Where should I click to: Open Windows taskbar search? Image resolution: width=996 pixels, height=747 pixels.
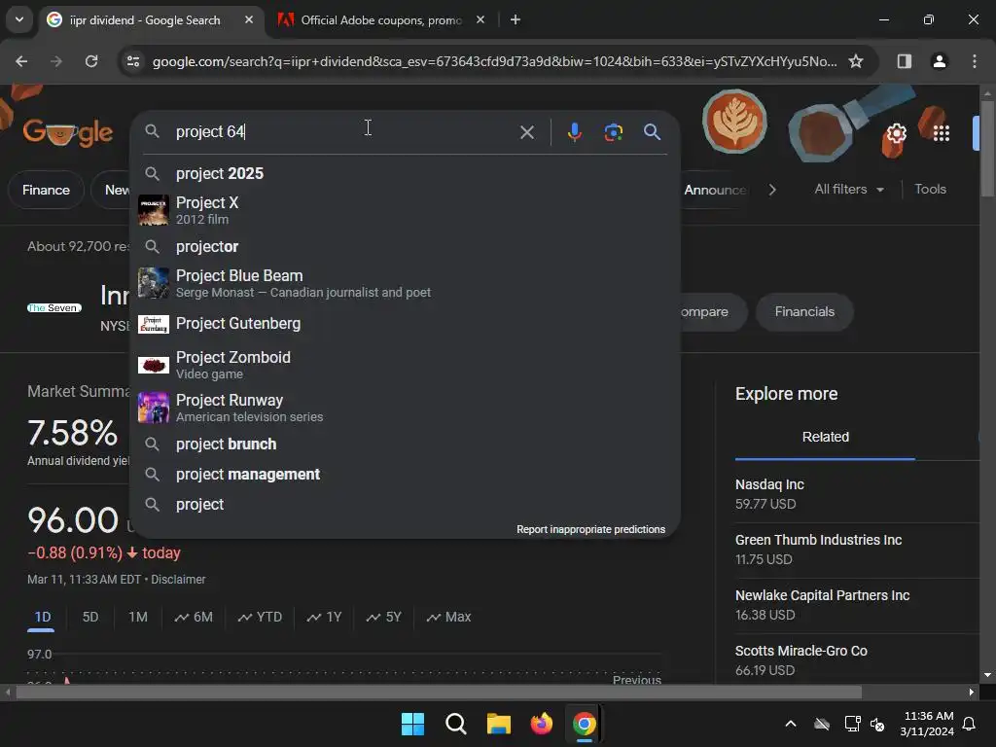click(455, 724)
